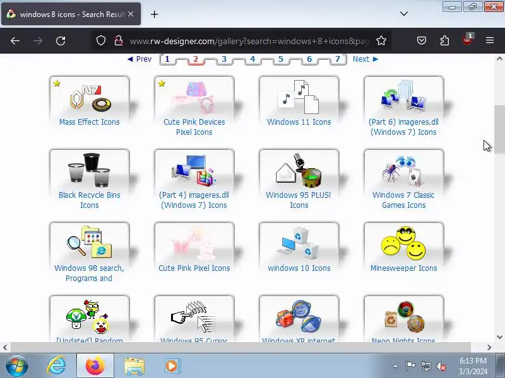
Task: Open Windows 95 PLUS! Icons thumbnail
Action: click(x=299, y=170)
